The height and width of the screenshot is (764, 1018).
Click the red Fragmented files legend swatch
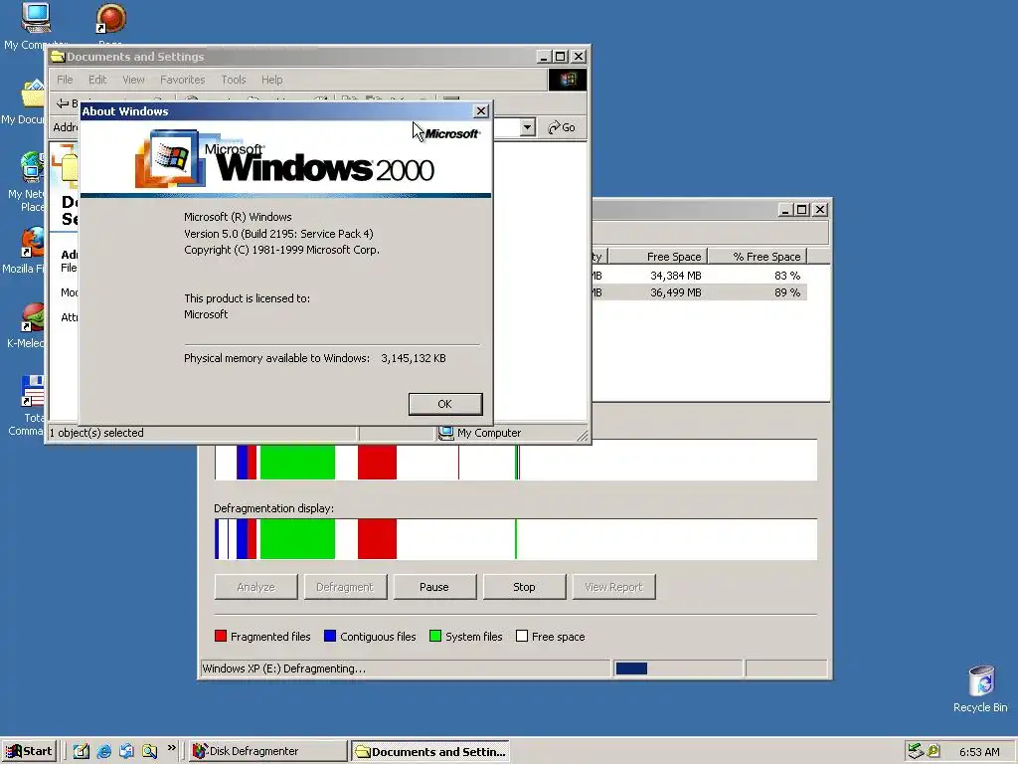click(221, 636)
